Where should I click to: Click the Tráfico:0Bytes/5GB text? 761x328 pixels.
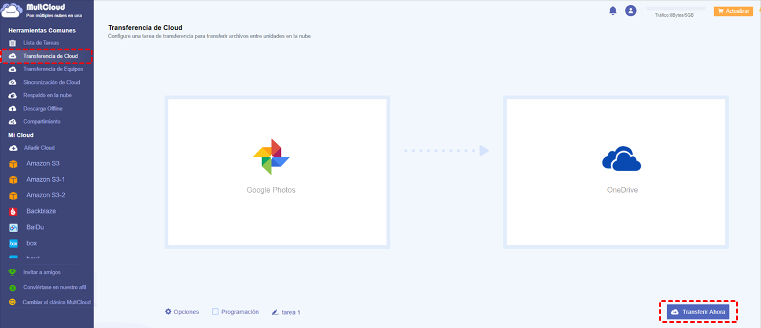(674, 15)
